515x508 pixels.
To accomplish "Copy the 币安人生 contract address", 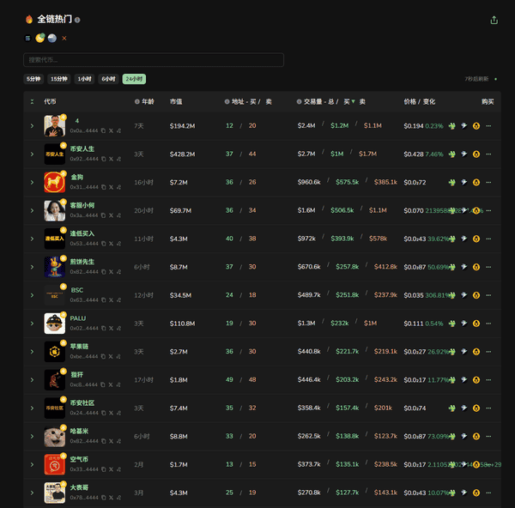I will 103,159.
